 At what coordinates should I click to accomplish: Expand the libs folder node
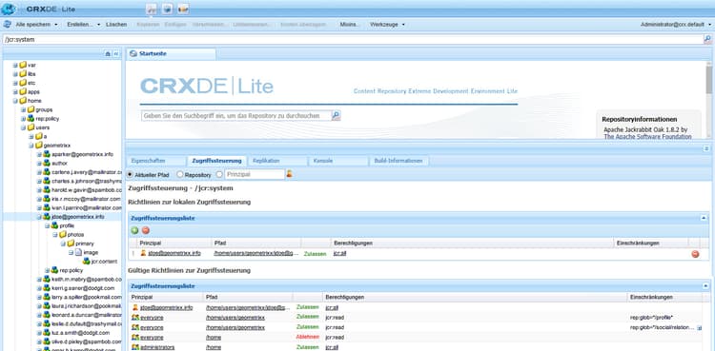(x=15, y=74)
